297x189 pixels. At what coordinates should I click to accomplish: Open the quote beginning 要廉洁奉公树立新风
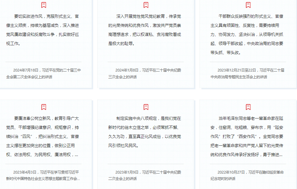pos(44,137)
